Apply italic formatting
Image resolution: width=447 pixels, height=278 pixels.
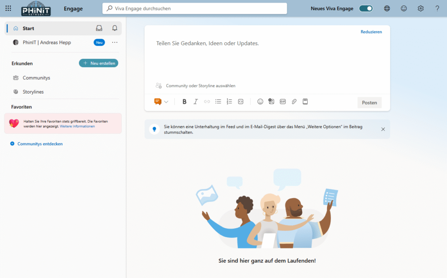[x=196, y=101]
